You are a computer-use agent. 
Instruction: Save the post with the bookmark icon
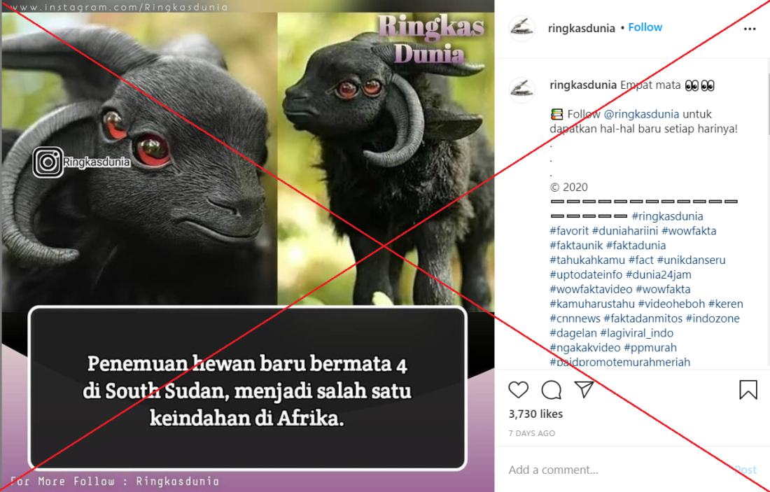[748, 390]
